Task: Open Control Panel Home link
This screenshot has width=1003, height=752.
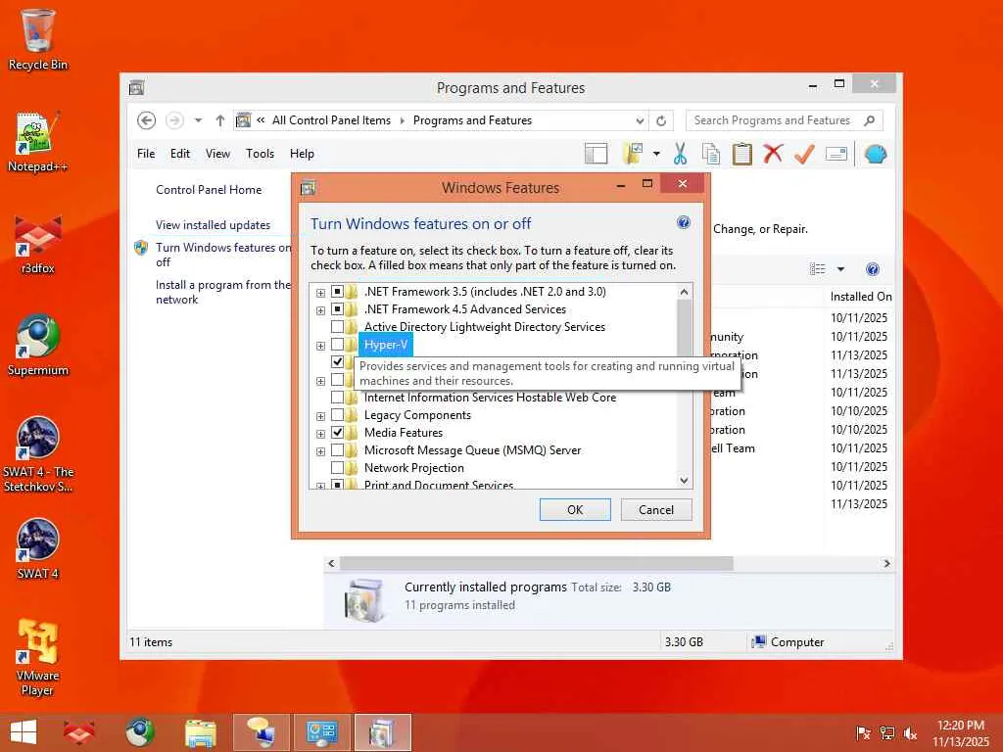Action: 209,190
